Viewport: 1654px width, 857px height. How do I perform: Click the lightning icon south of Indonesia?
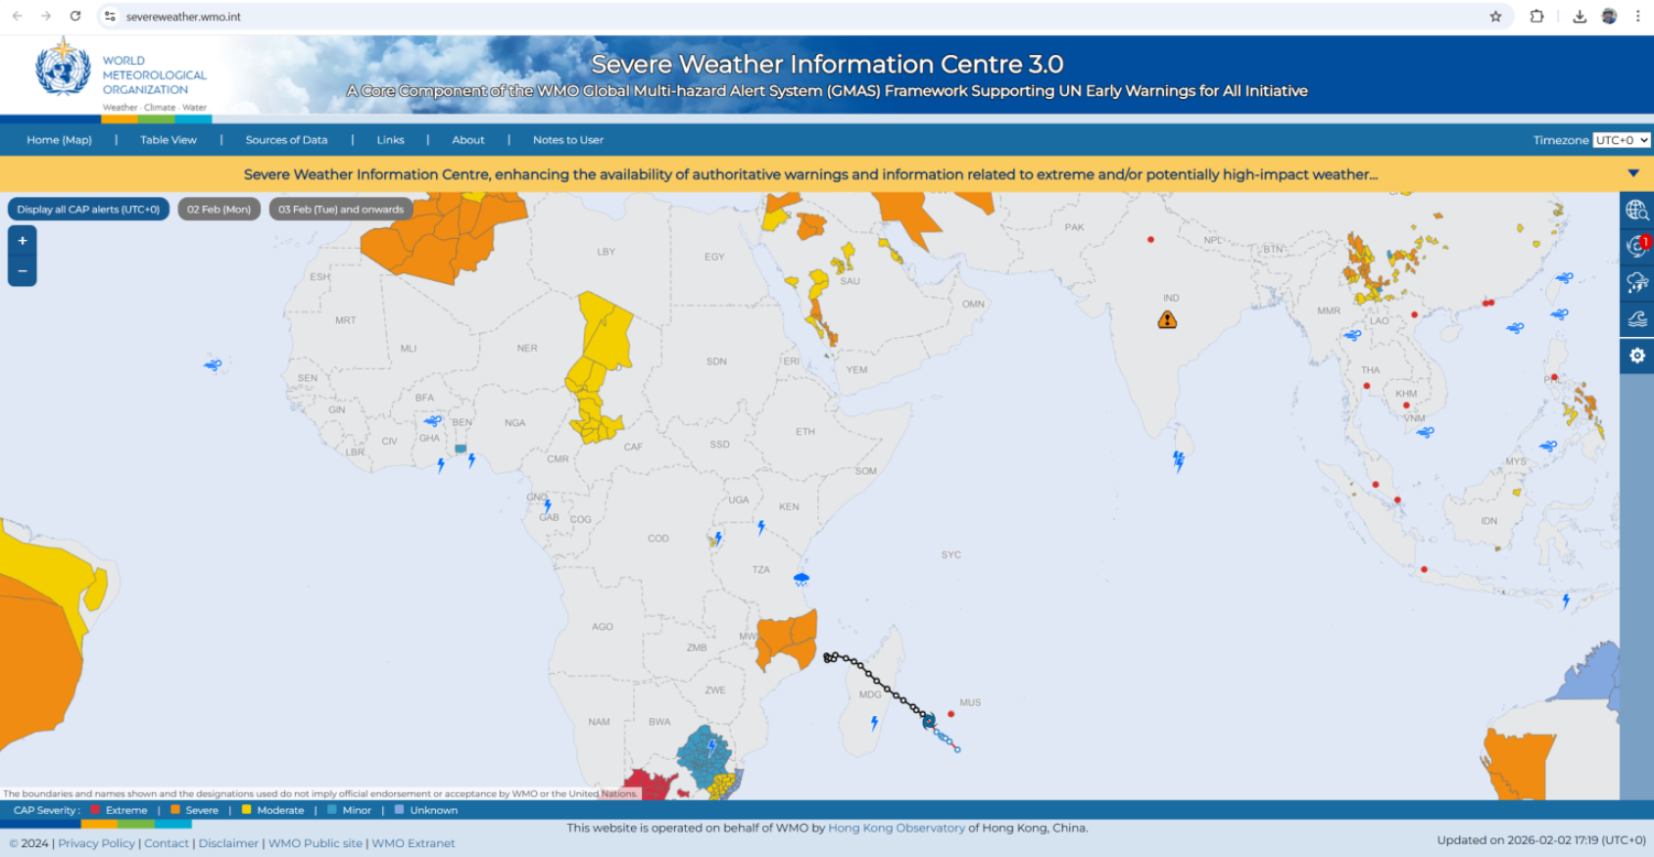point(1566,601)
